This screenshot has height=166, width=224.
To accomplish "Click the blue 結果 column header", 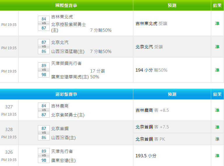I will tap(217, 94).
